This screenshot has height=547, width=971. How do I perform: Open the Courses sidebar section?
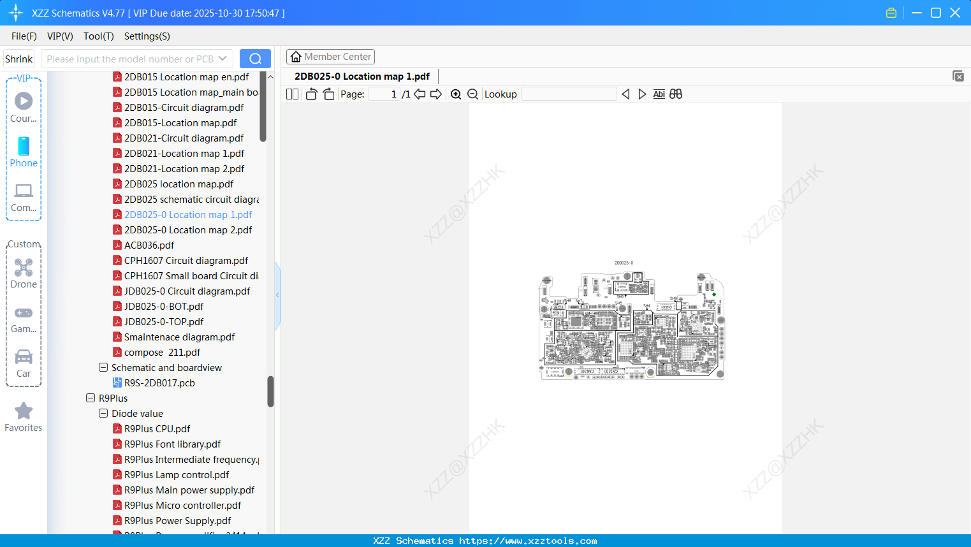pos(24,107)
